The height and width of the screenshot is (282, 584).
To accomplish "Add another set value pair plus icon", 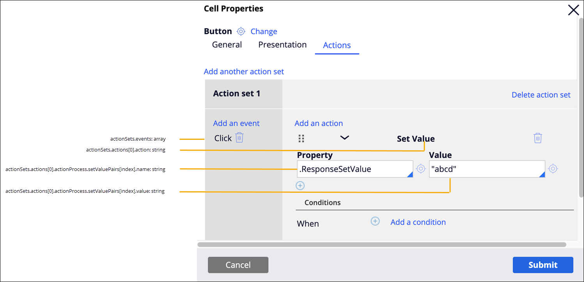I will [x=300, y=185].
